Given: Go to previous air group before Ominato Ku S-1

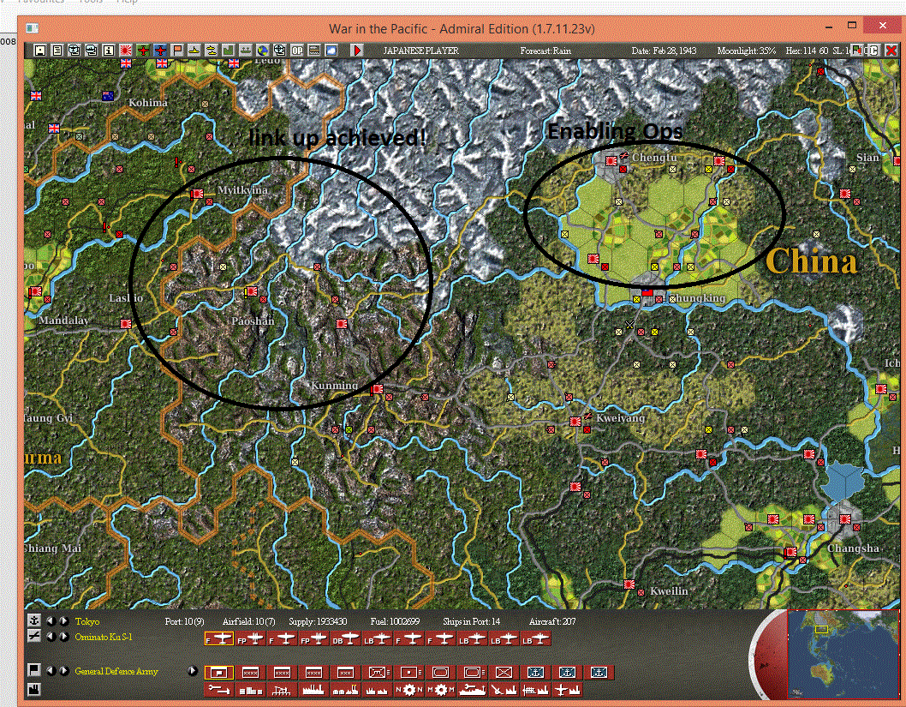Looking at the screenshot, I should [x=51, y=637].
